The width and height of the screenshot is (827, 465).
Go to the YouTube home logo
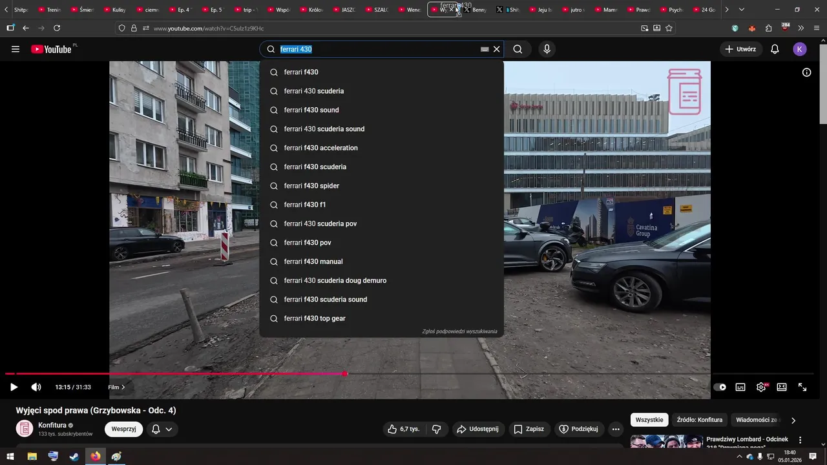point(51,49)
